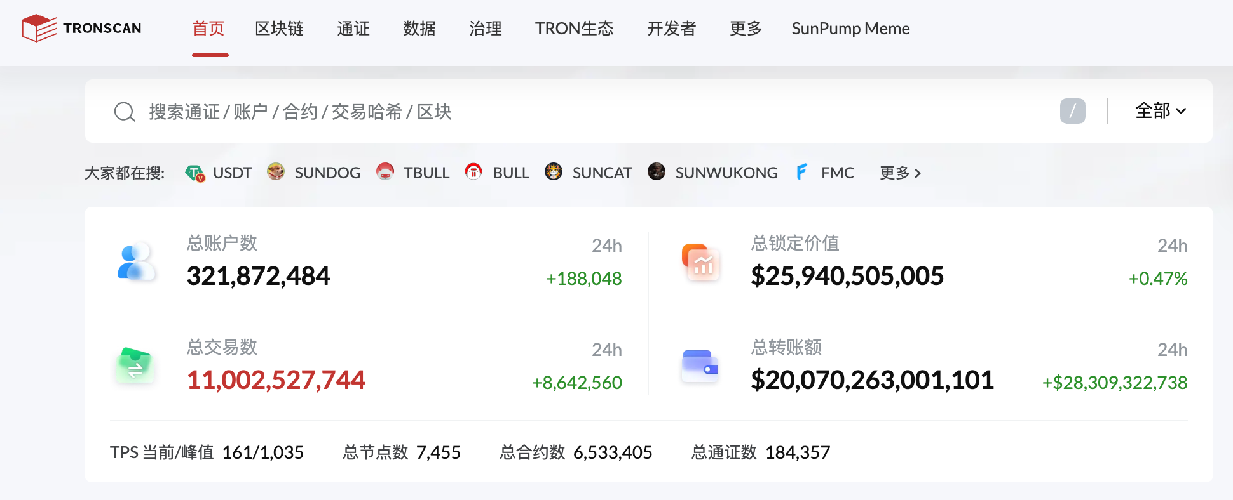This screenshot has height=500, width=1233.
Task: Open the SunPump Meme link
Action: [x=850, y=29]
